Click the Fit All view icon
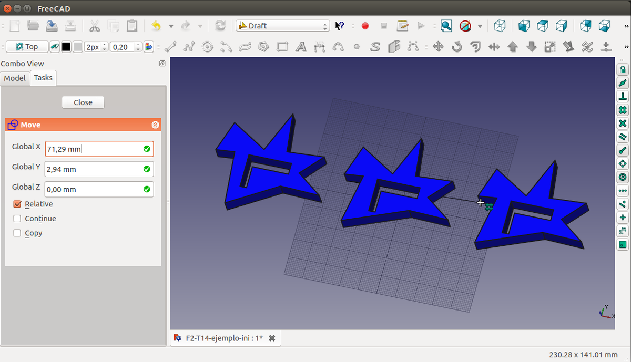Image resolution: width=631 pixels, height=362 pixels. click(446, 26)
